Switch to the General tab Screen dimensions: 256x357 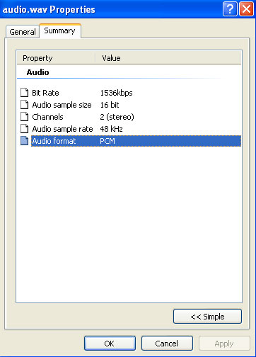click(23, 32)
